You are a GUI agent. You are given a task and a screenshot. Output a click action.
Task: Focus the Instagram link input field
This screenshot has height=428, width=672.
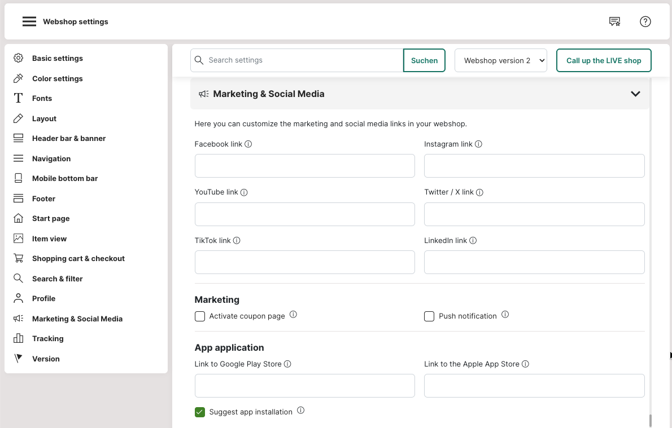point(534,166)
